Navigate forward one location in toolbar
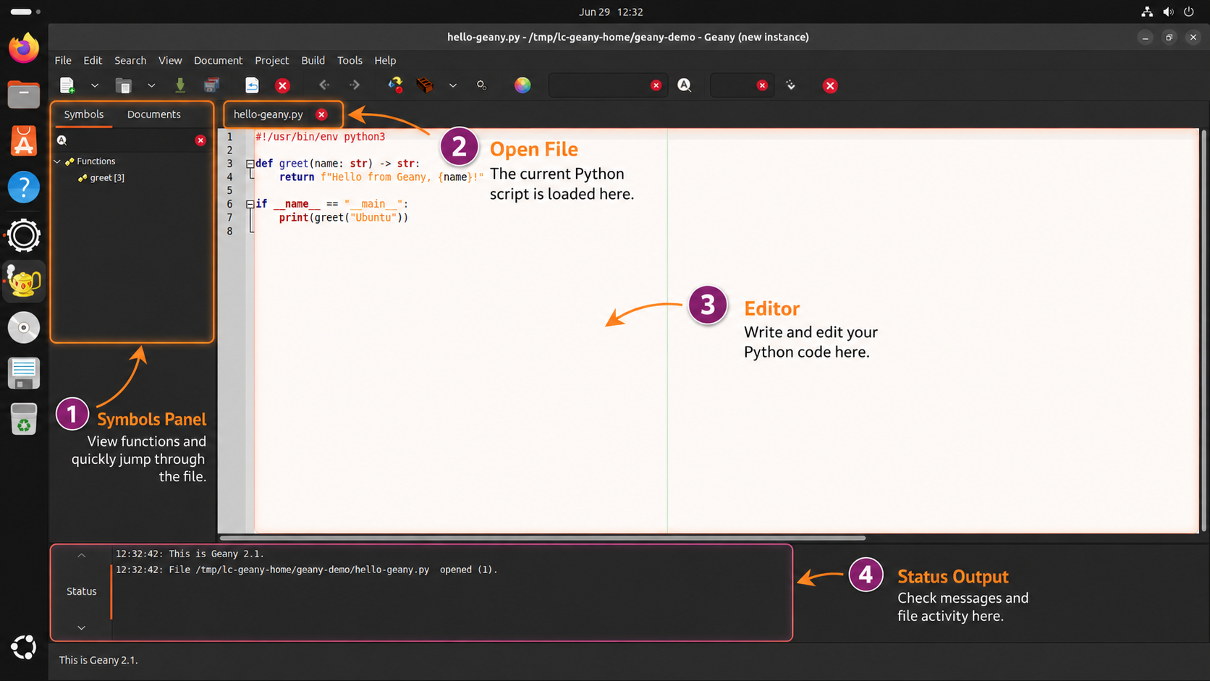1210x681 pixels. point(355,85)
